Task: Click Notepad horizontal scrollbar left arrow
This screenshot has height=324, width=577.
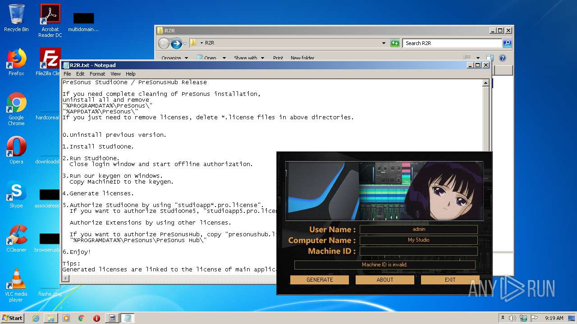Action: point(66,279)
